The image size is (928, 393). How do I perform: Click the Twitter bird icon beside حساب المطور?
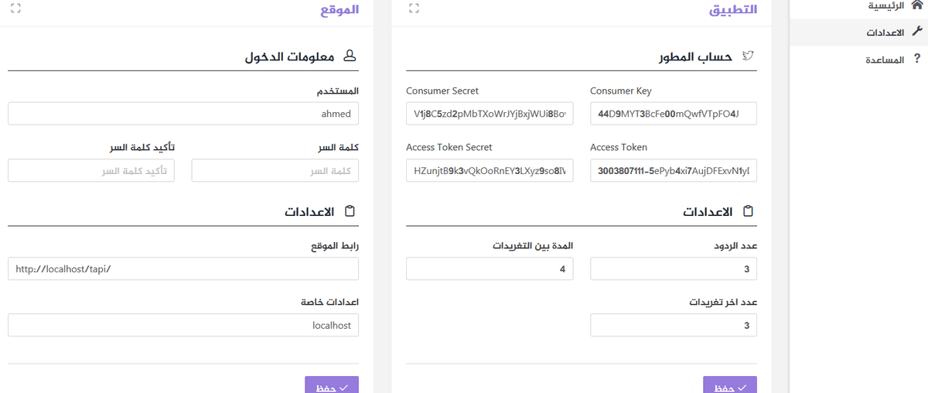coord(748,56)
